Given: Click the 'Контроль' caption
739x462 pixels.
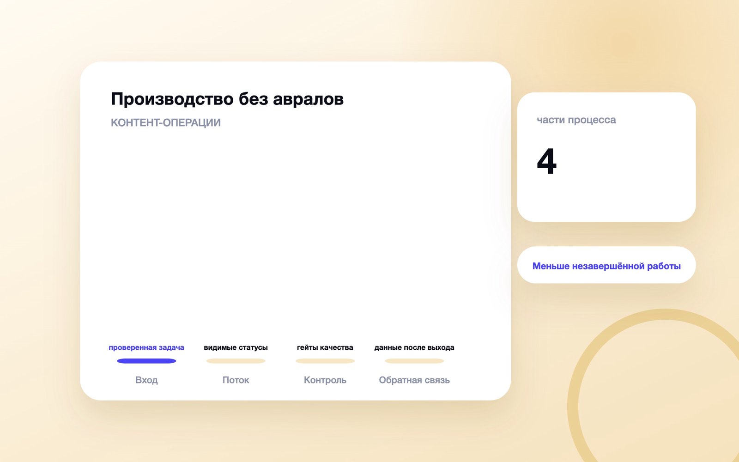Looking at the screenshot, I should (x=325, y=380).
